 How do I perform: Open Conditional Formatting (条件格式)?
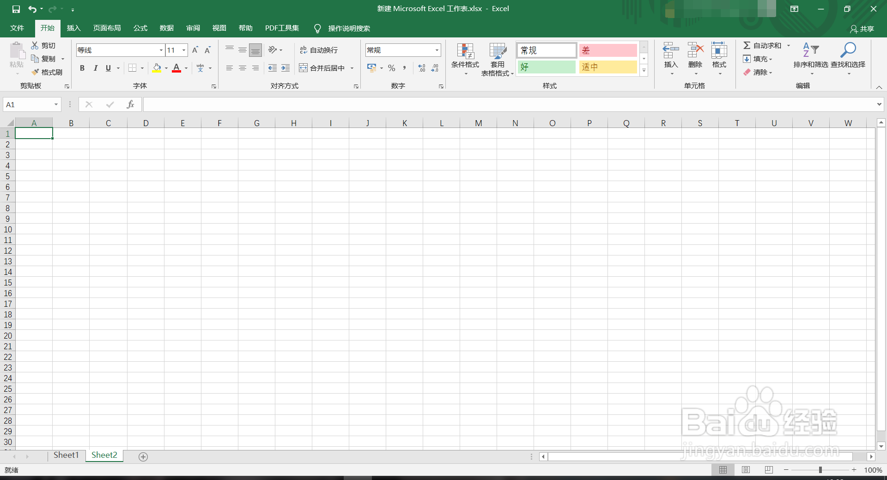(465, 59)
